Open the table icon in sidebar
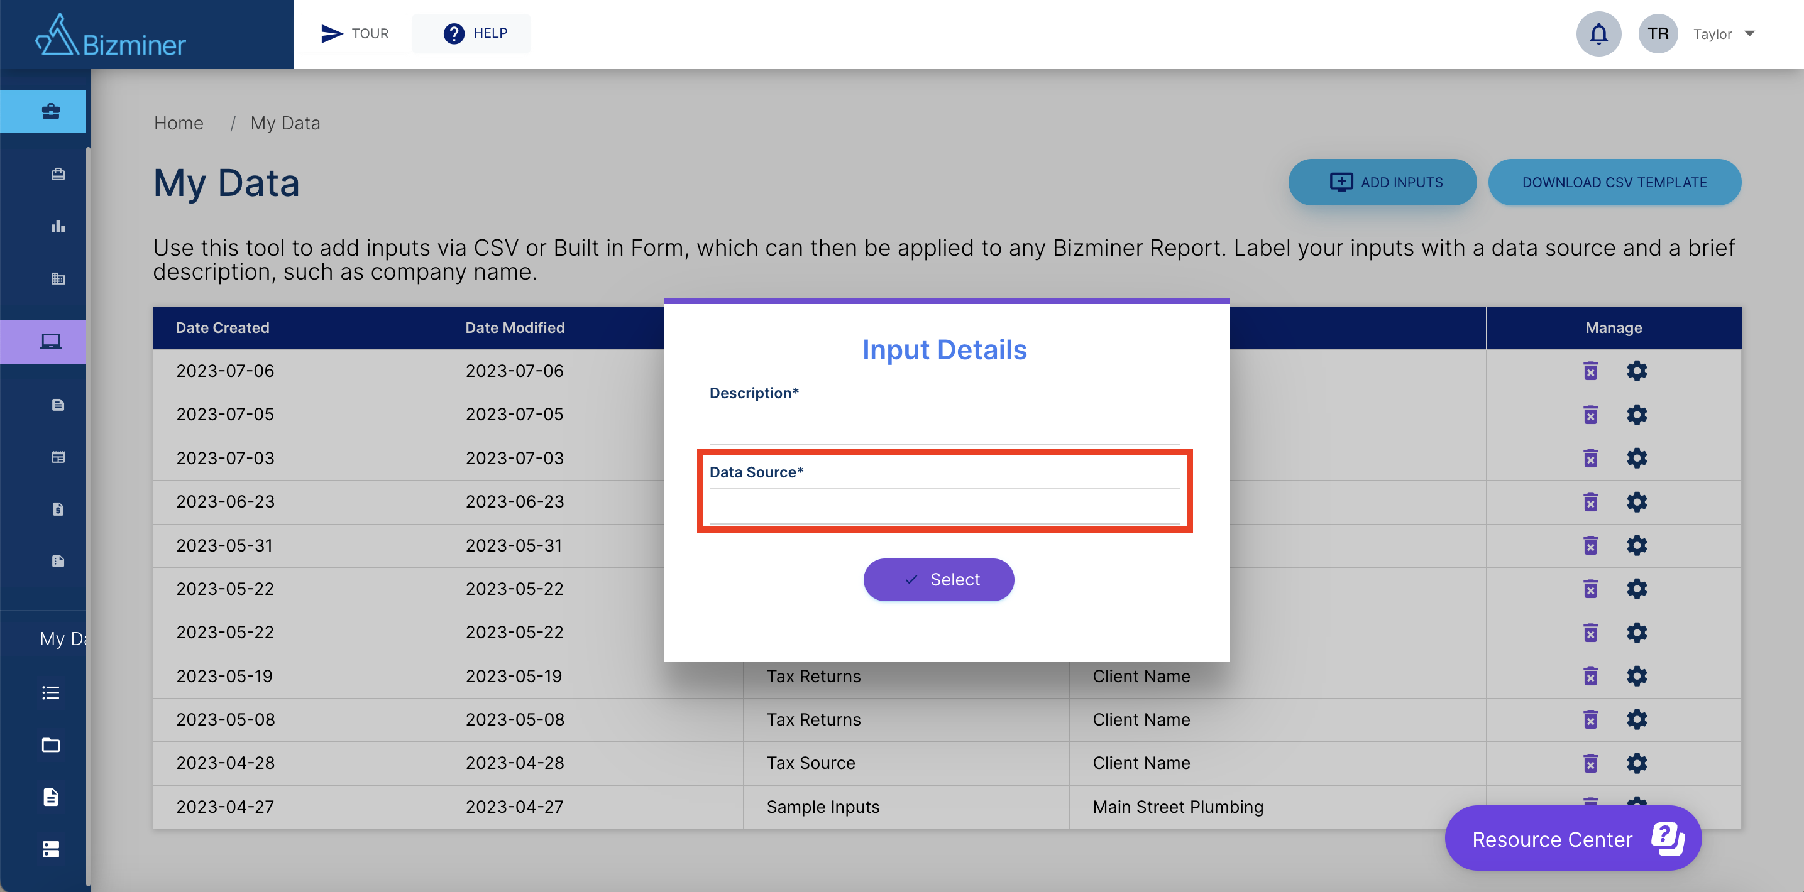 click(58, 457)
